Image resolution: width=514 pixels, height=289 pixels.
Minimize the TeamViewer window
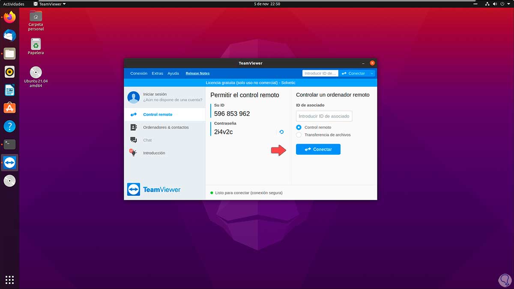click(363, 63)
